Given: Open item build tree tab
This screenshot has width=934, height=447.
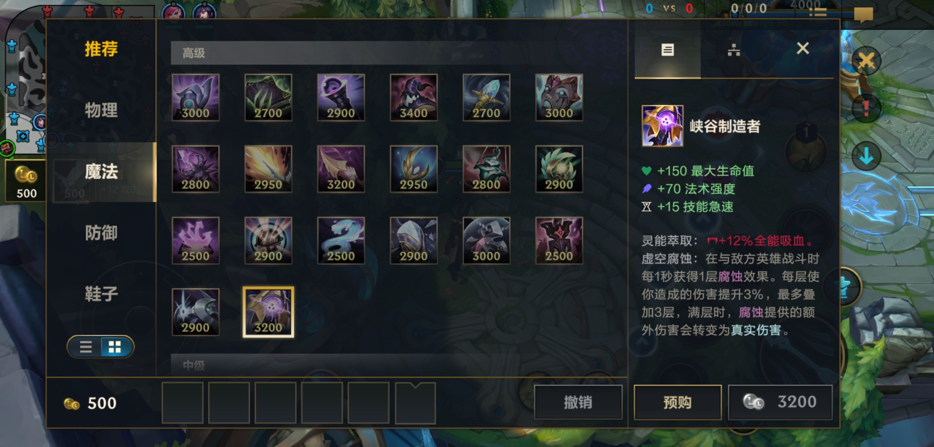Looking at the screenshot, I should coord(734,50).
